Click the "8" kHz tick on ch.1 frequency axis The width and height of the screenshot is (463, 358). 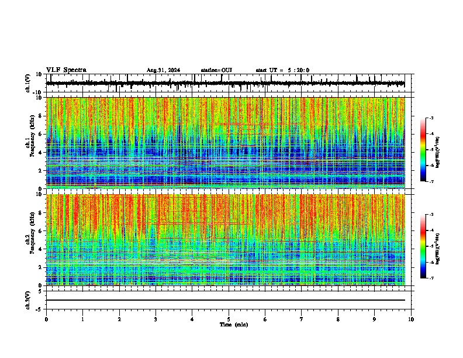point(41,116)
